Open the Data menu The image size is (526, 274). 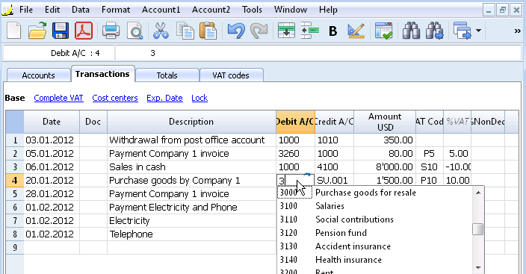point(81,10)
